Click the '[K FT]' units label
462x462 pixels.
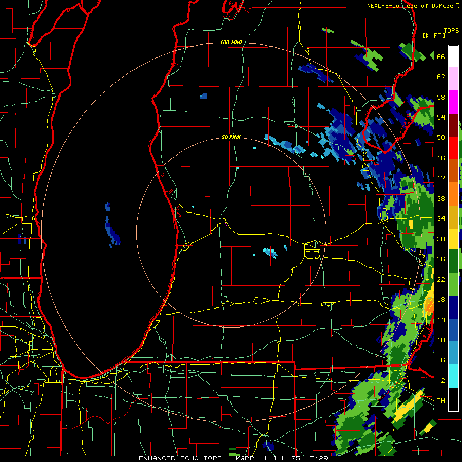click(434, 35)
